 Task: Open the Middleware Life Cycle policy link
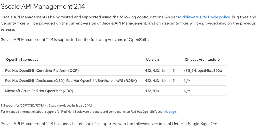click(204, 17)
